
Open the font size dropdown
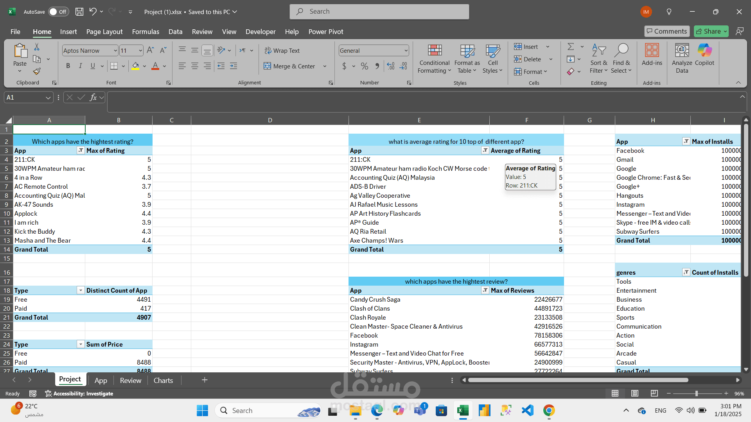point(140,50)
